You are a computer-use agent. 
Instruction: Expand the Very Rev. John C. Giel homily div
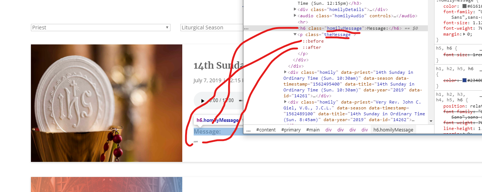pyautogui.click(x=285, y=102)
